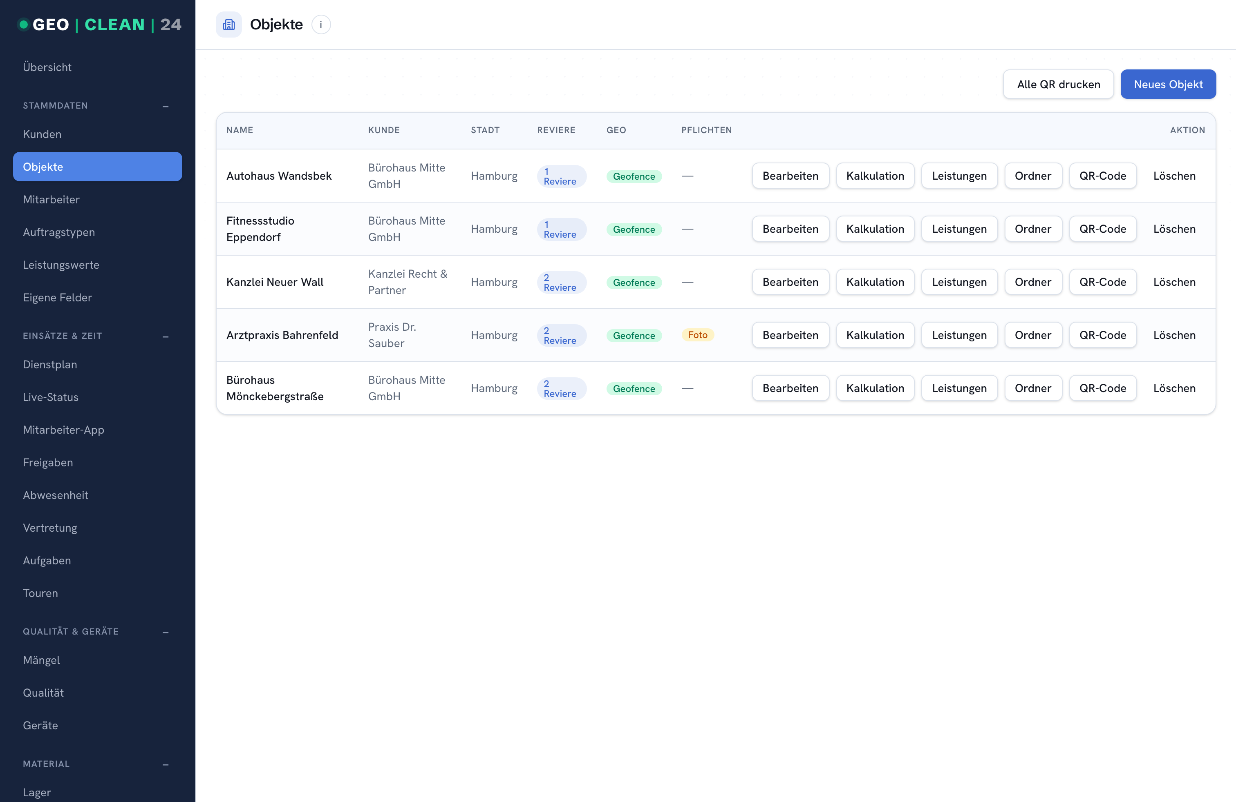The width and height of the screenshot is (1236, 802).
Task: Open the info icon next to Objekte
Action: tap(321, 25)
